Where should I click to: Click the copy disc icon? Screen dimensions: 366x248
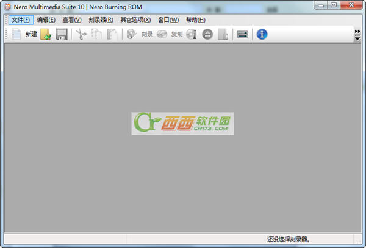coord(162,34)
